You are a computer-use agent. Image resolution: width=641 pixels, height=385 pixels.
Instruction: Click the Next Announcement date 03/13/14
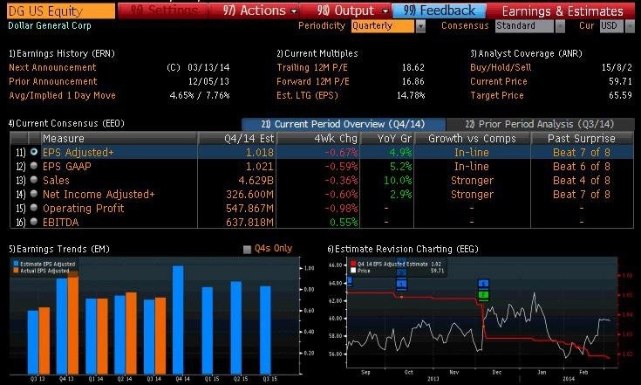point(208,67)
